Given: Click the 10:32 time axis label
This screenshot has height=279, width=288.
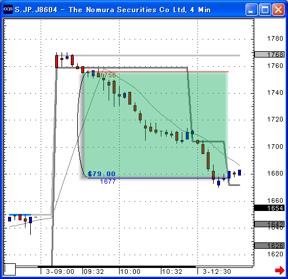Looking at the screenshot, I should pyautogui.click(x=172, y=271).
